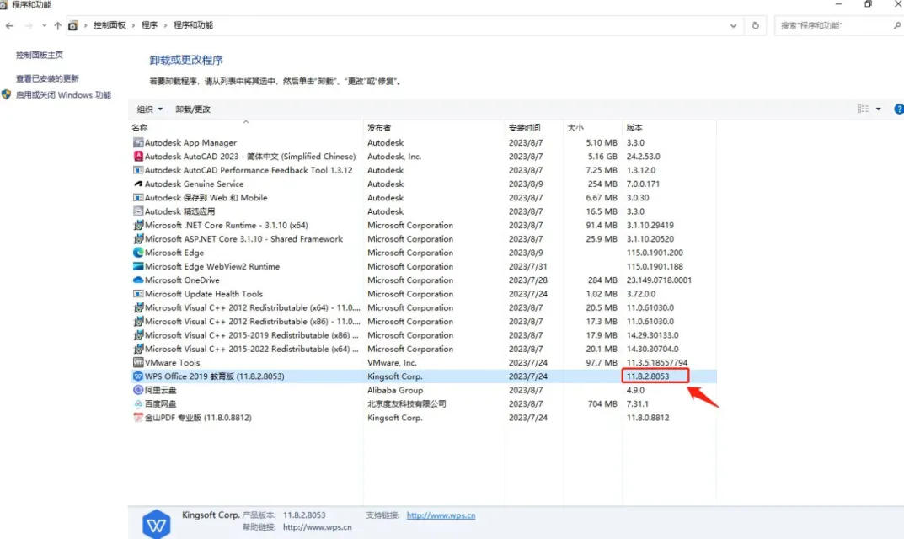Screen dimensions: 904x539
Task: Click the 阿里云盘 icon
Action: point(138,390)
